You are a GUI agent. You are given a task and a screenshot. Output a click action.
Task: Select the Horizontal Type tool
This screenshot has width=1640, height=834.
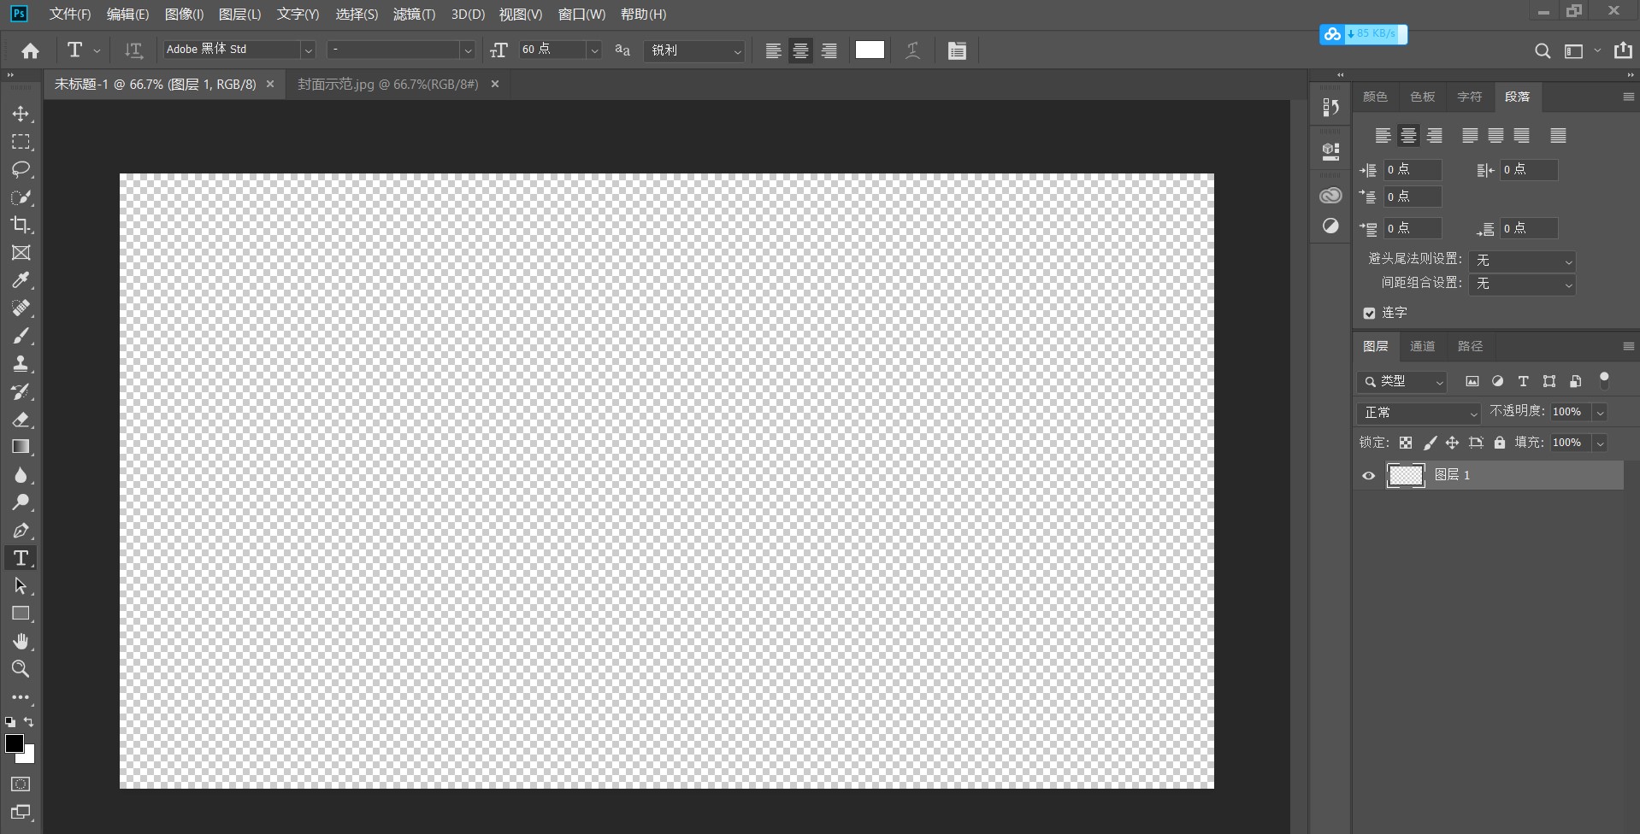pos(21,558)
